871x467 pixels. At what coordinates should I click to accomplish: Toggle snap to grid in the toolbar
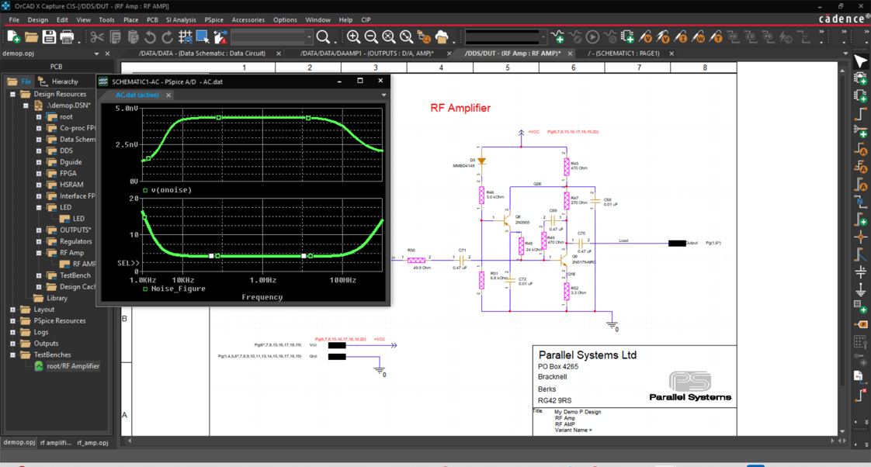(x=184, y=36)
